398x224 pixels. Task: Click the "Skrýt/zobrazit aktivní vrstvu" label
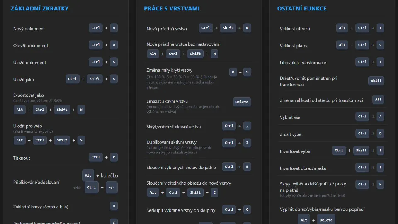tap(174, 127)
